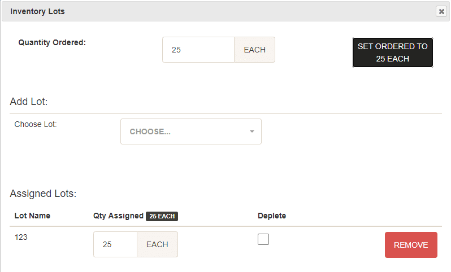Click the Add Lot section heading
451x272 pixels.
click(x=29, y=102)
